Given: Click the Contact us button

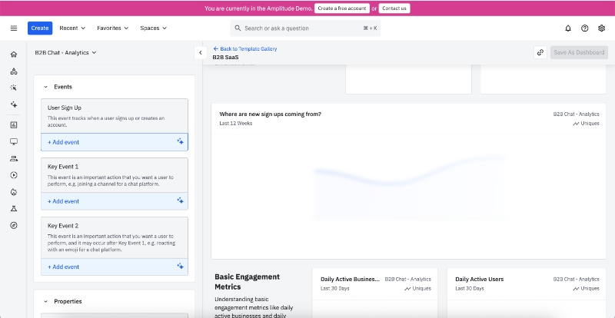Looking at the screenshot, I should pyautogui.click(x=394, y=8).
